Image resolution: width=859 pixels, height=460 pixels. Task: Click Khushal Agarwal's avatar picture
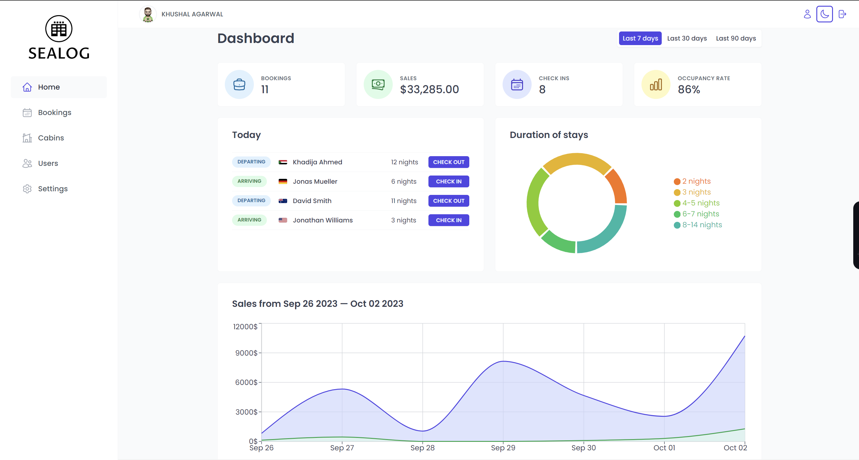point(148,14)
